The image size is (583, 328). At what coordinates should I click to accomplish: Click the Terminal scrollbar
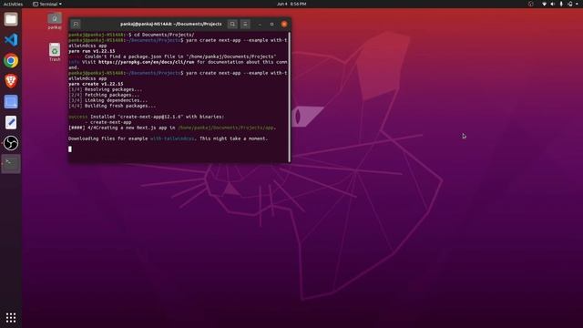pyautogui.click(x=289, y=97)
